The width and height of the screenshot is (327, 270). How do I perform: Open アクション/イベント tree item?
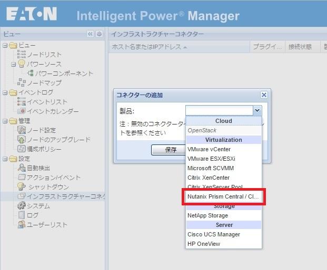click(x=54, y=178)
